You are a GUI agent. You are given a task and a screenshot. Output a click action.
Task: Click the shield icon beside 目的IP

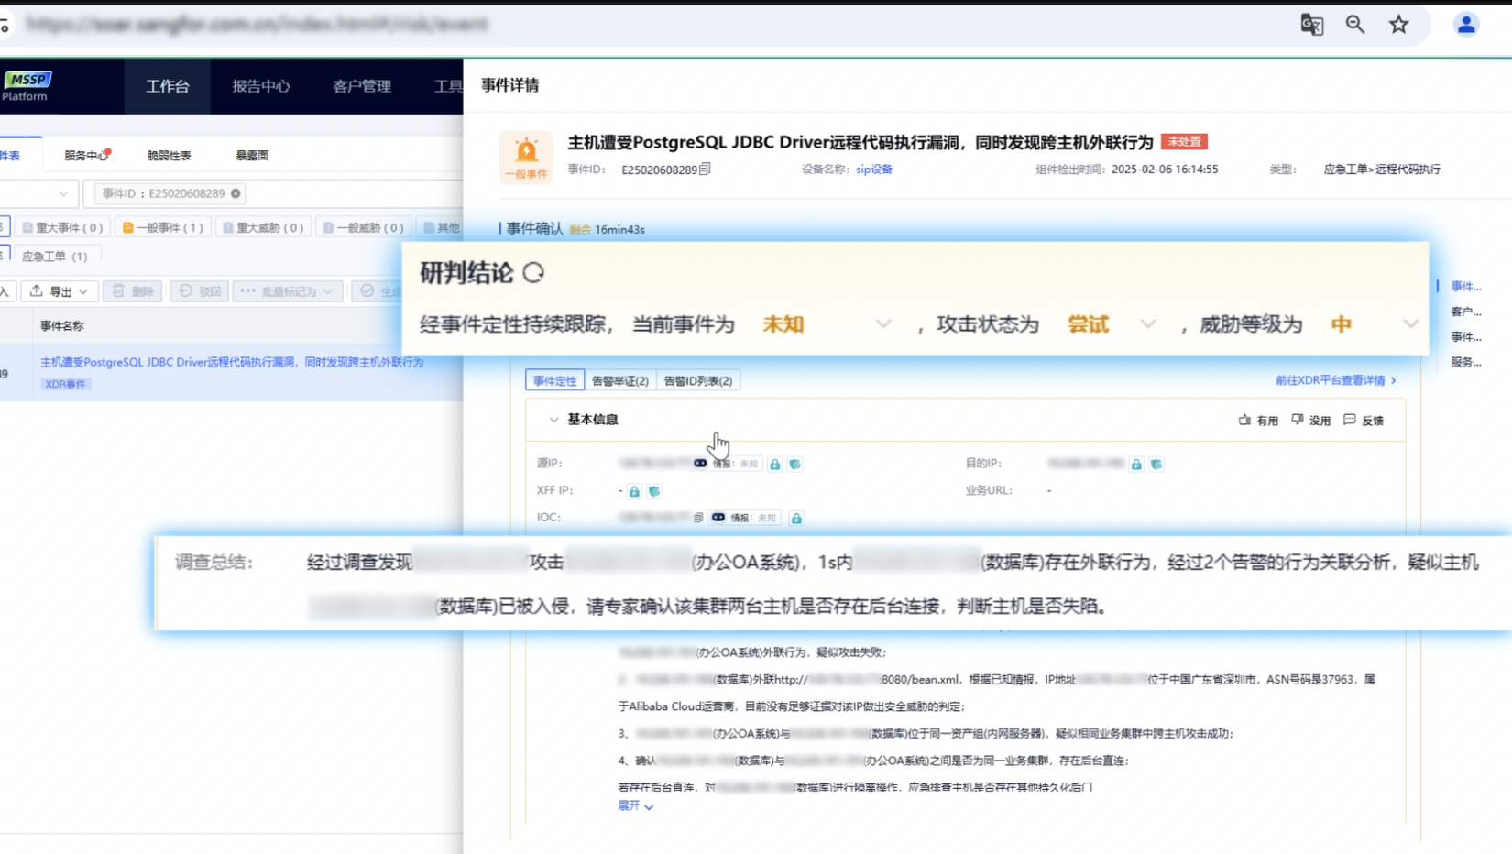click(1156, 465)
